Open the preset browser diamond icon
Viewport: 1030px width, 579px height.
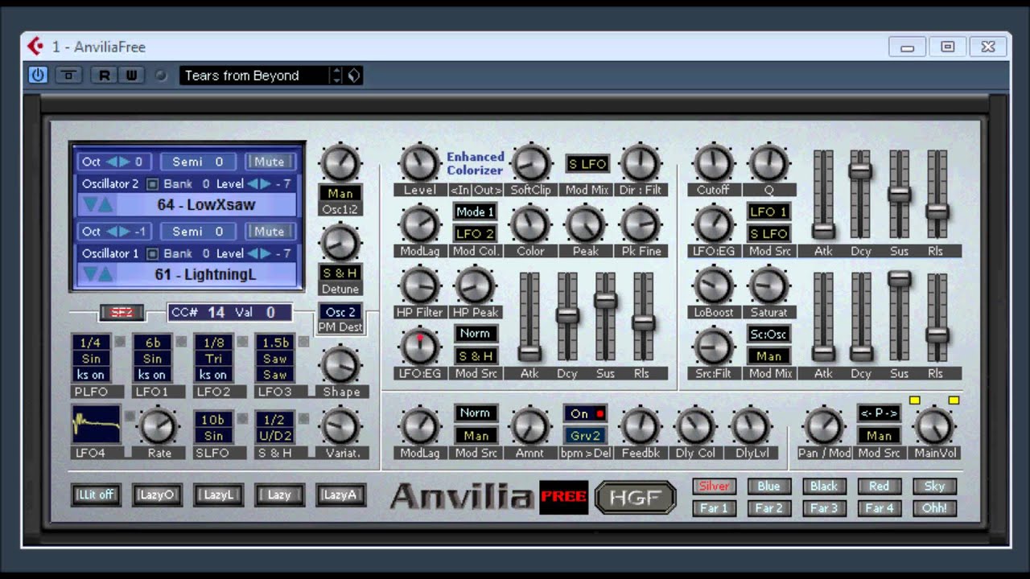(x=354, y=75)
